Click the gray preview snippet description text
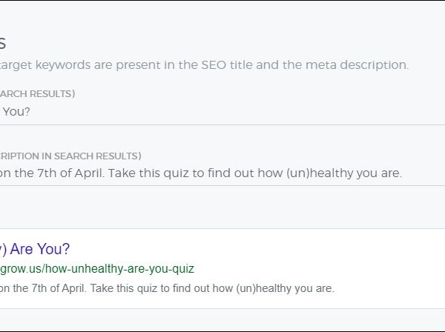 (x=167, y=288)
